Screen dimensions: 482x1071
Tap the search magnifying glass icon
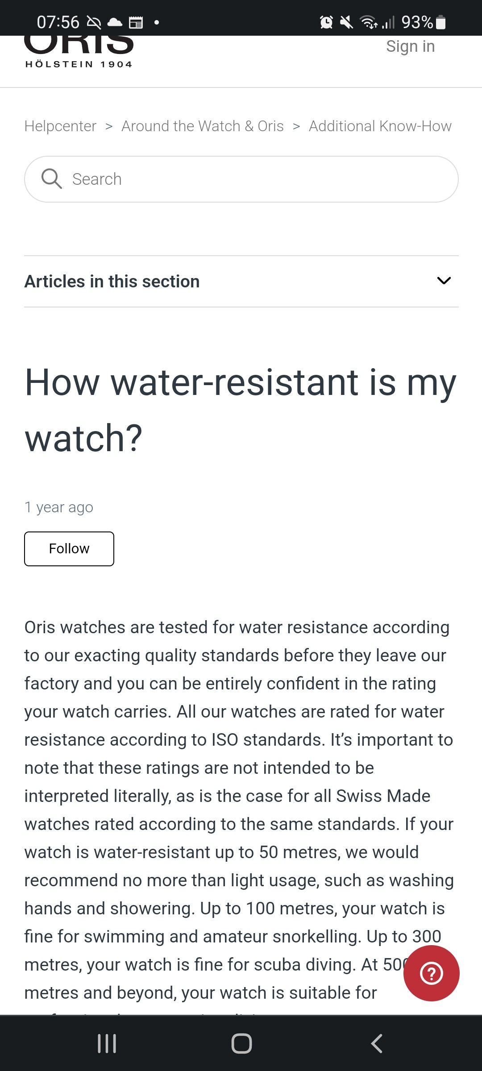point(51,179)
